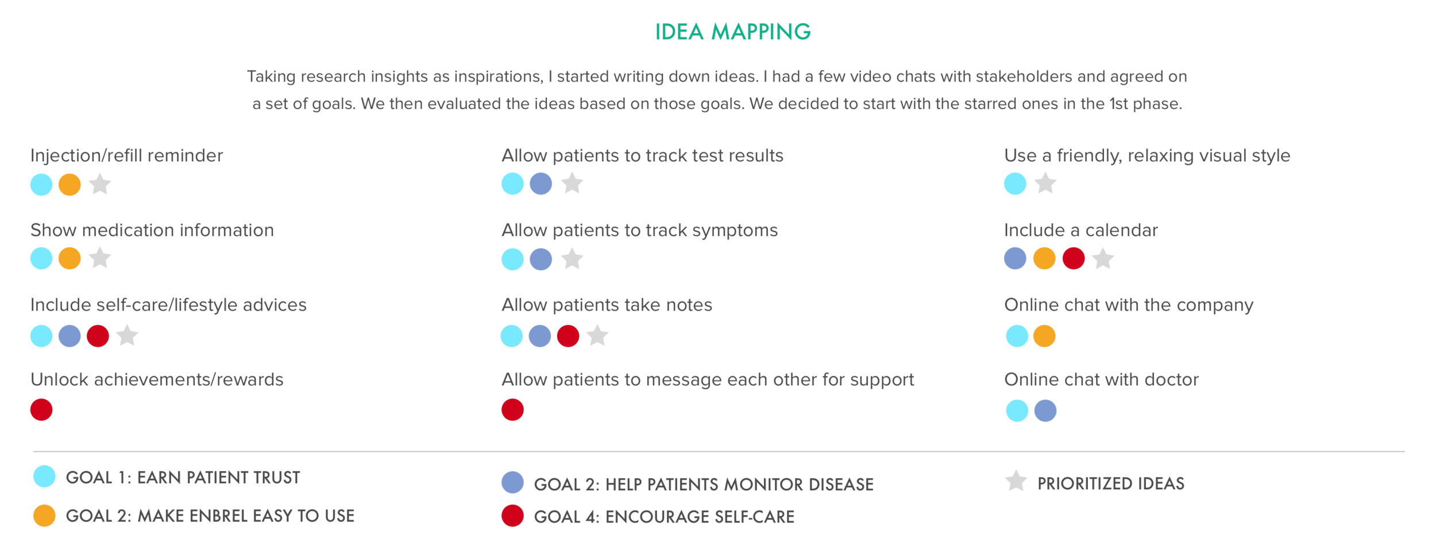The width and height of the screenshot is (1436, 558).
Task: Click the star under Include self-care/lifestyle advices
Action: [x=128, y=336]
